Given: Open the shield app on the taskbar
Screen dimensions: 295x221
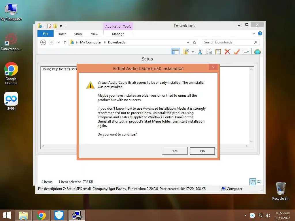Looking at the screenshot, I should 59,215.
